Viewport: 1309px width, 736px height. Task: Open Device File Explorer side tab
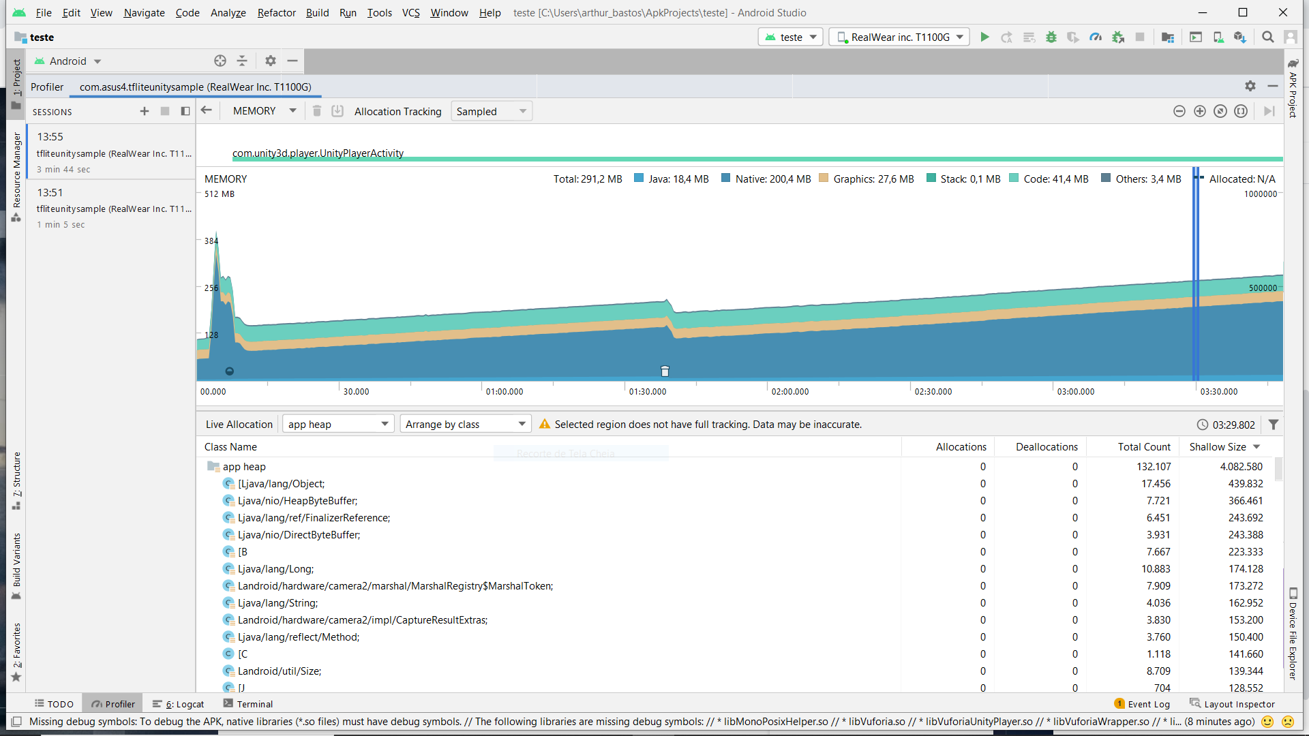click(1293, 634)
